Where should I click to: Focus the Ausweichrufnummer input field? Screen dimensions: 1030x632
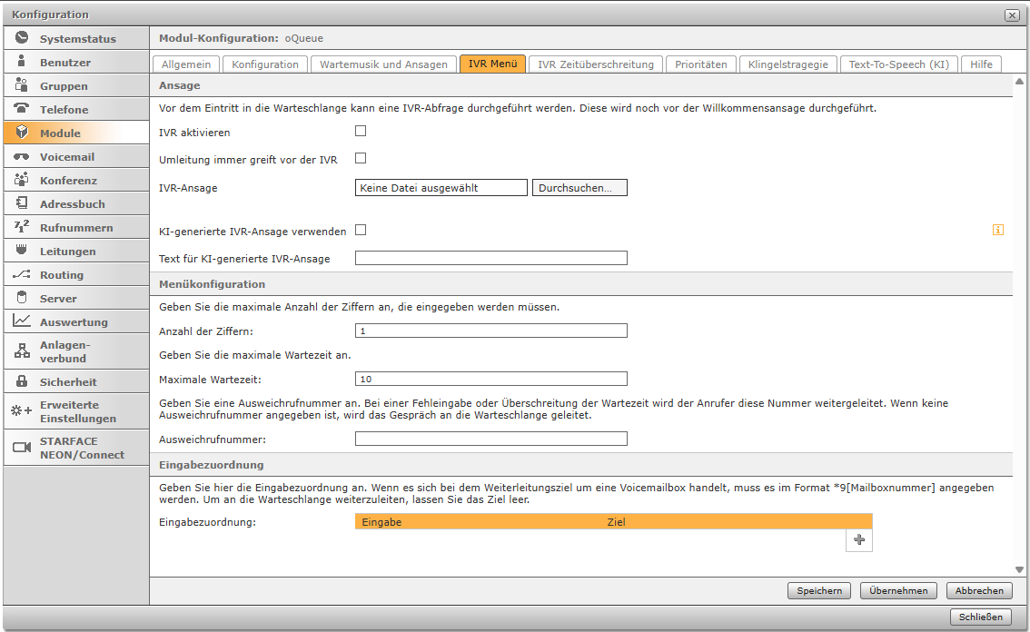tap(490, 439)
